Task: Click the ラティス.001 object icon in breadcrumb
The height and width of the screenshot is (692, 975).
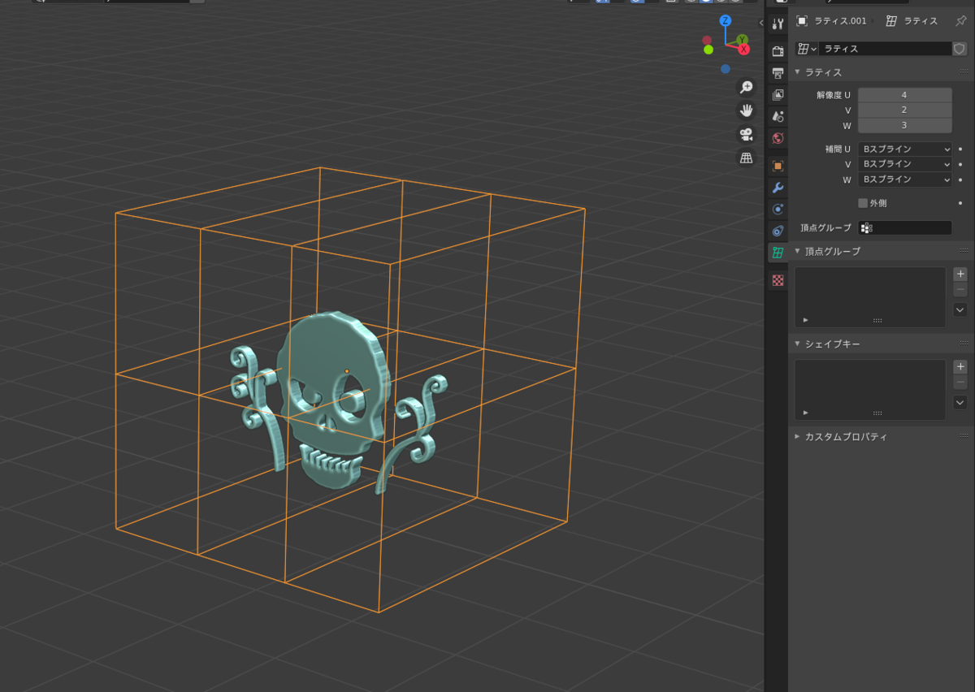Action: point(802,21)
